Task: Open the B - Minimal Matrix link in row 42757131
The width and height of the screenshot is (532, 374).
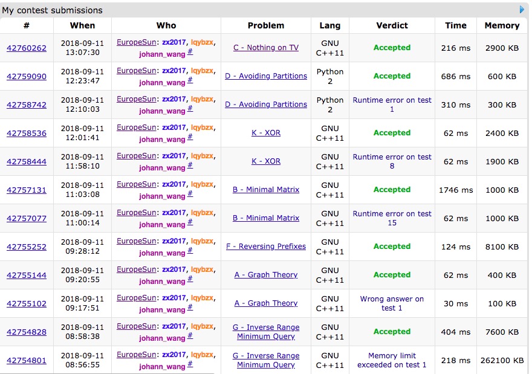Action: click(x=266, y=190)
